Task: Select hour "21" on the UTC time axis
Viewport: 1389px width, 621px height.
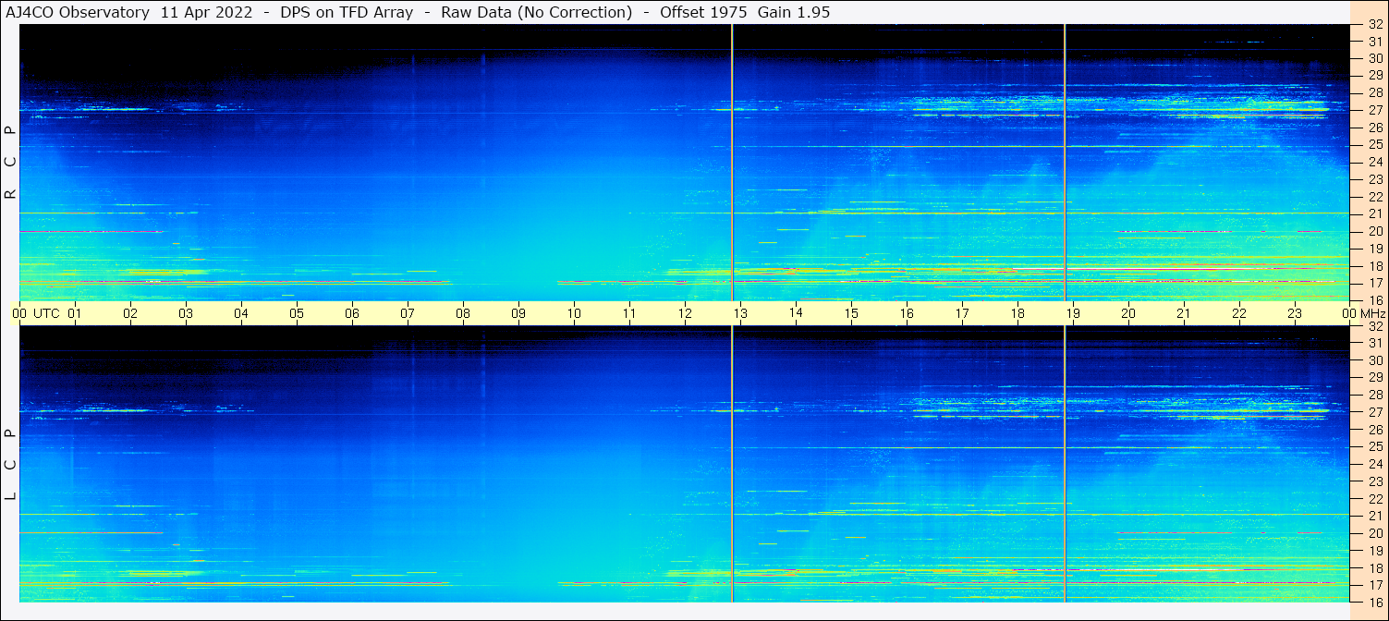Action: tap(1184, 313)
